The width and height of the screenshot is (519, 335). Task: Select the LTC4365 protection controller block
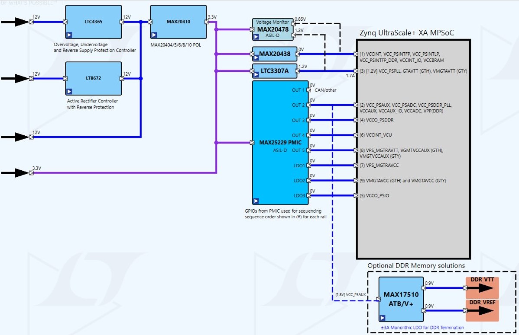tap(93, 22)
